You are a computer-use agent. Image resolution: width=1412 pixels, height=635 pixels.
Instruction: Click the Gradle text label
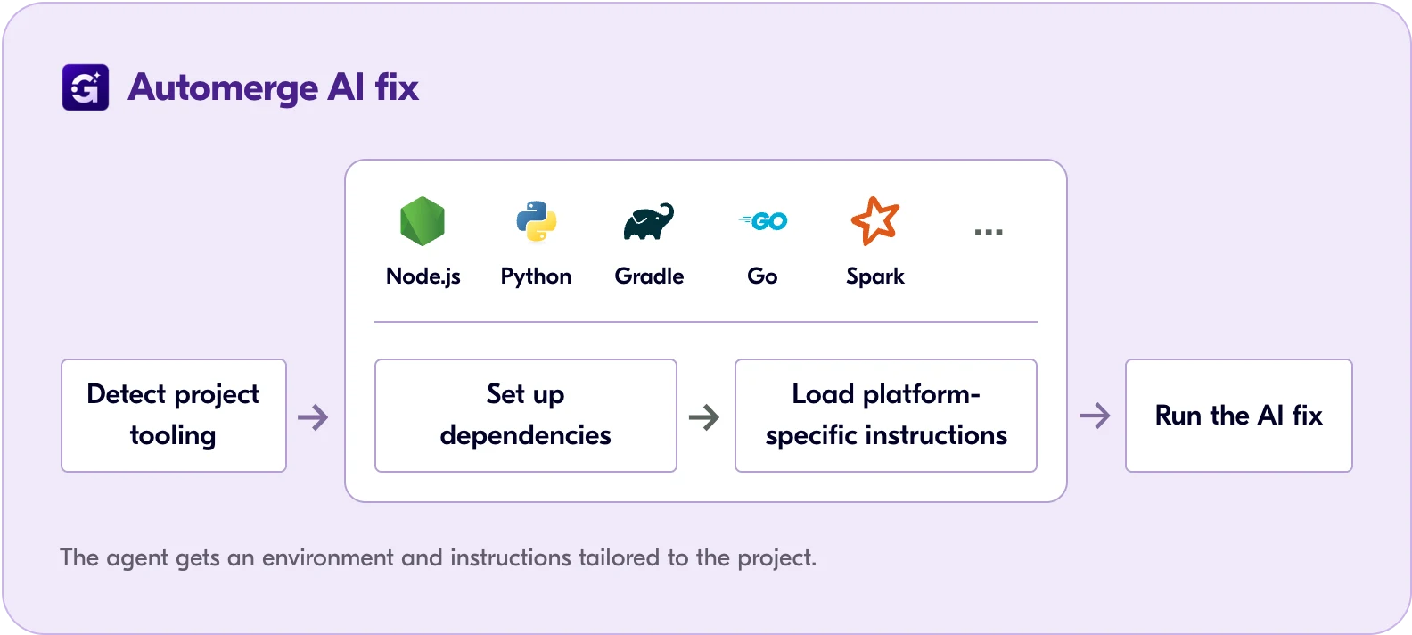coord(649,276)
